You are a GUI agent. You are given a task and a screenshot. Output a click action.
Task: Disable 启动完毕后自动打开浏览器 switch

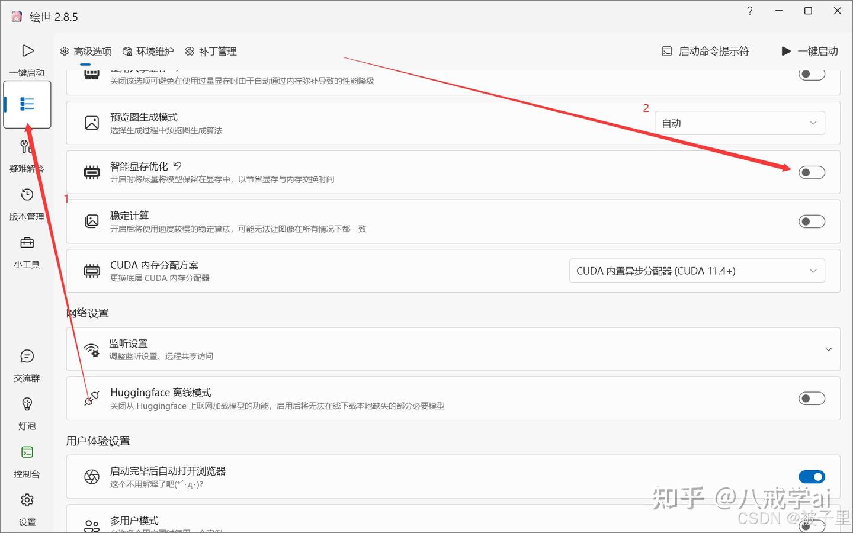pyautogui.click(x=812, y=477)
